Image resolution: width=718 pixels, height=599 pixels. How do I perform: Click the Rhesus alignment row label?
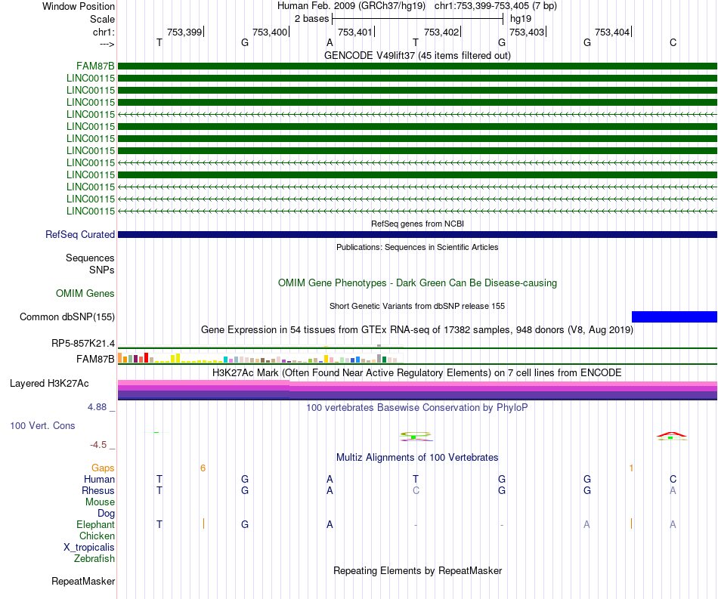[x=98, y=490]
